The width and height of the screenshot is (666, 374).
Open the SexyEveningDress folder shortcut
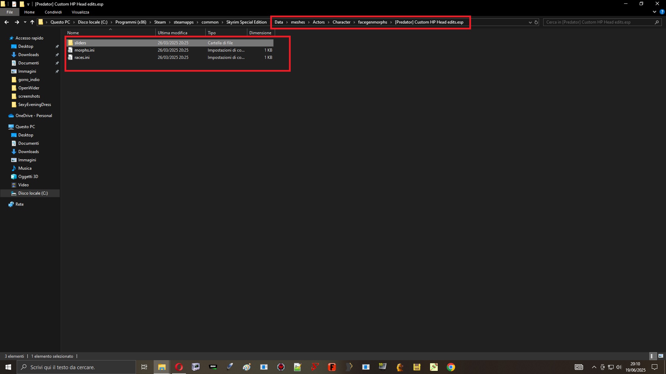pos(34,105)
